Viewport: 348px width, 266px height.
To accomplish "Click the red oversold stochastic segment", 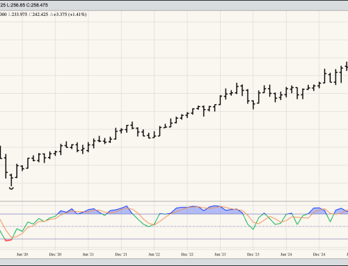I will (8, 240).
